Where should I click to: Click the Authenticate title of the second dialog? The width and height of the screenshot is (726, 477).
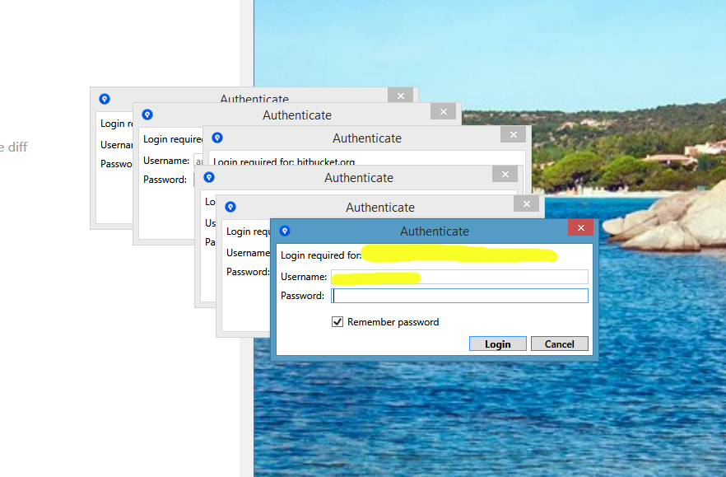[297, 115]
